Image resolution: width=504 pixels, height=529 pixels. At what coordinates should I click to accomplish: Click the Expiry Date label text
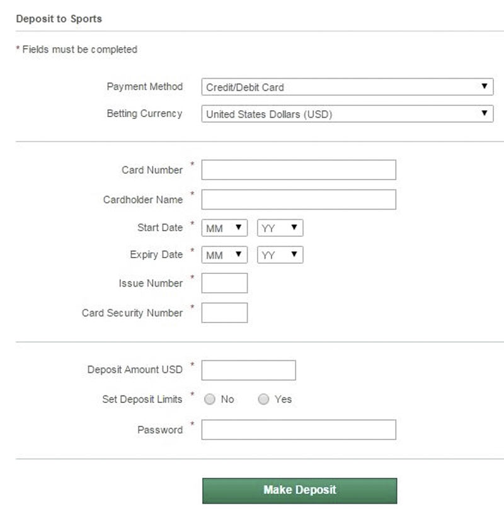point(156,255)
